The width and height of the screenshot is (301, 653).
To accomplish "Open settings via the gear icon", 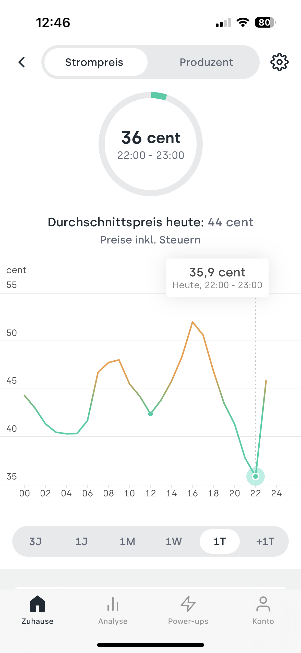I will coord(279,62).
